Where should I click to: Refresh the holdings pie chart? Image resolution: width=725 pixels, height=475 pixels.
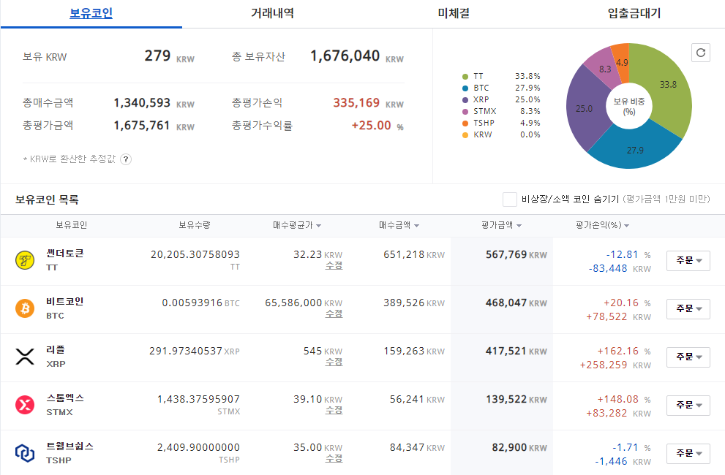tap(701, 53)
